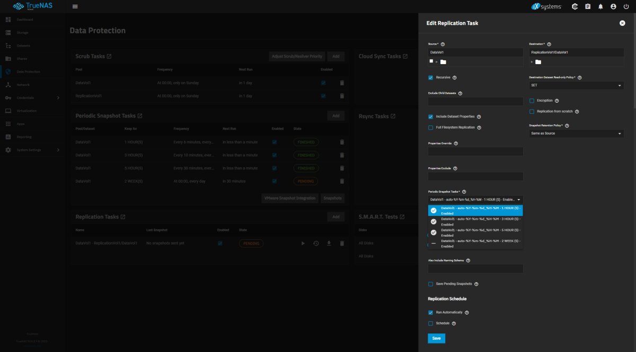Show help for Exclude Child Datasets
Viewport: 636px width, 352px height.
pos(460,93)
